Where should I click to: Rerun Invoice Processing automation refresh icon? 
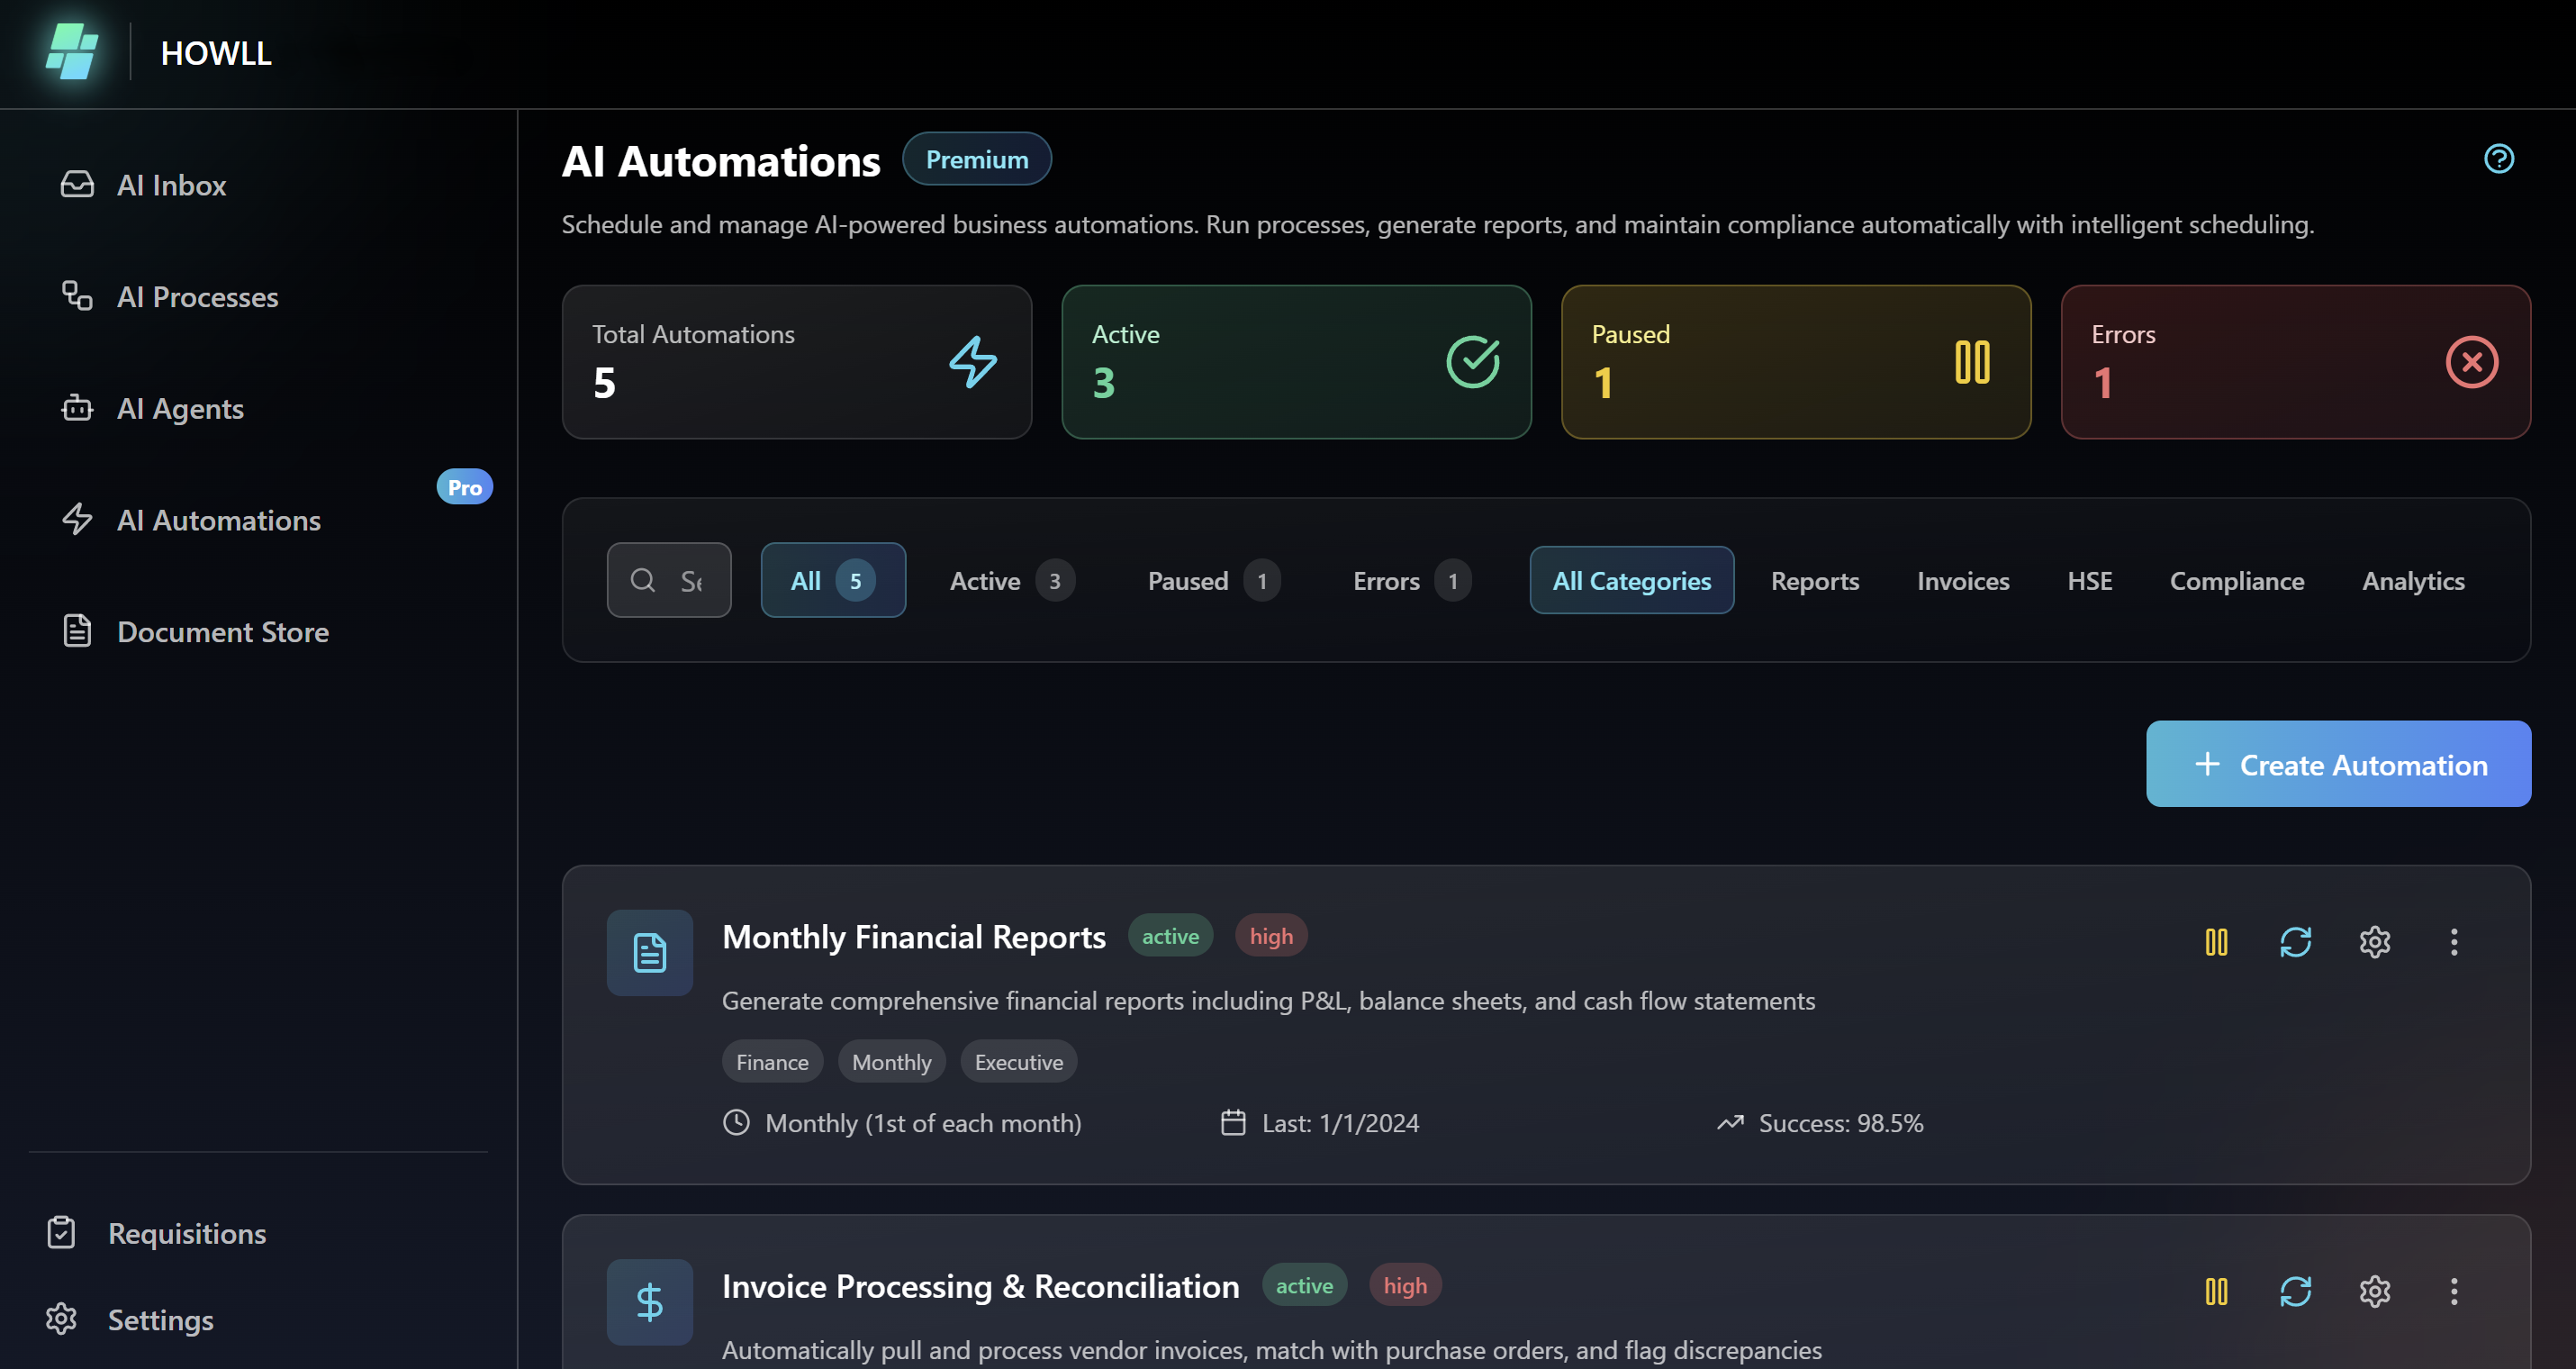[x=2295, y=1291]
